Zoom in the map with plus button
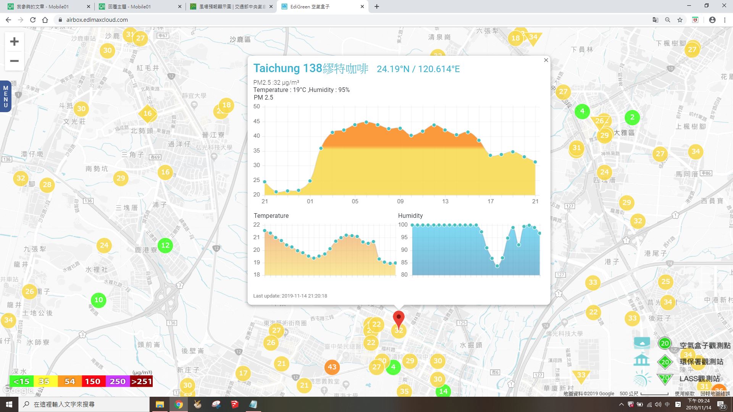This screenshot has height=412, width=733. point(14,42)
